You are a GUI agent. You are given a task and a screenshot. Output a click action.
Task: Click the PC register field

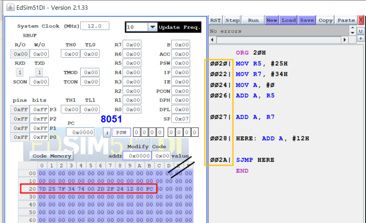coord(80,132)
